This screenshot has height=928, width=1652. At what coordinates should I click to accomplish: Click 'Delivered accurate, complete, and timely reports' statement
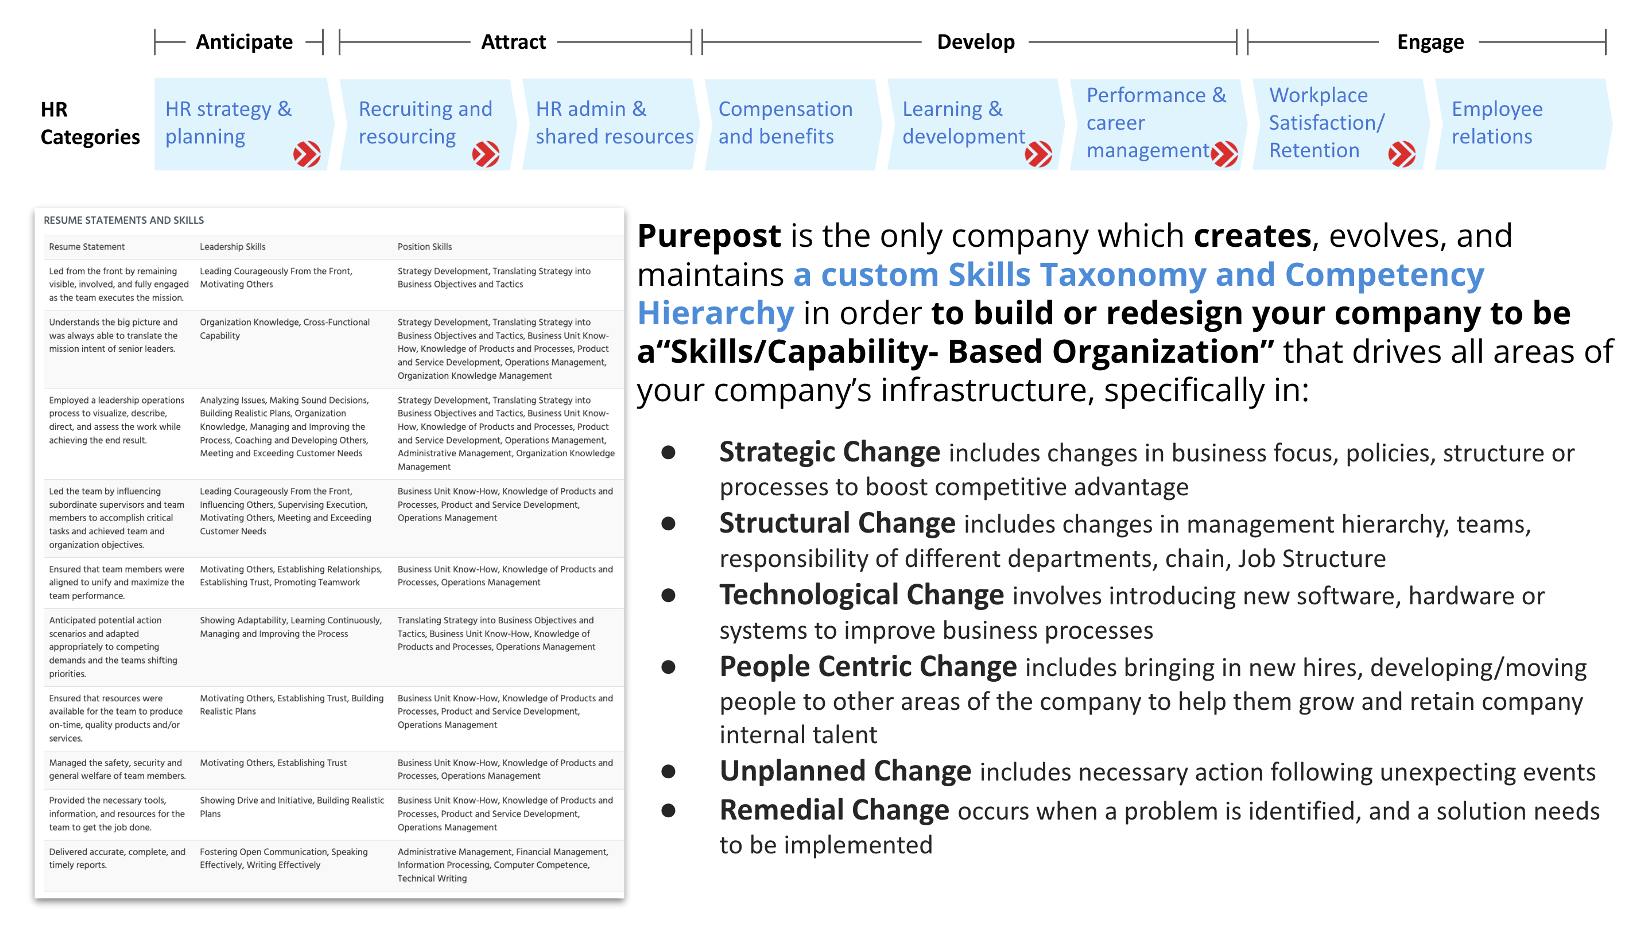tap(117, 858)
